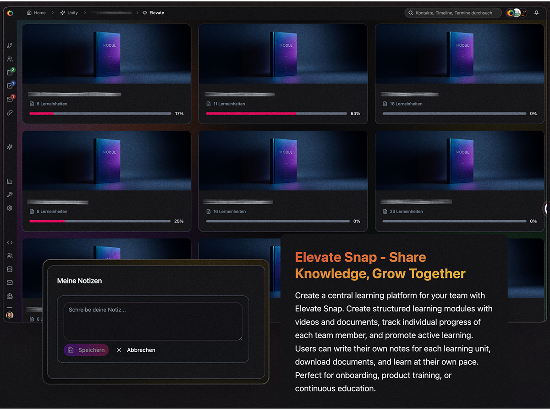The height and width of the screenshot is (410, 550).
Task: Open the sparkle AI assistant in the sidebar
Action: click(x=9, y=147)
